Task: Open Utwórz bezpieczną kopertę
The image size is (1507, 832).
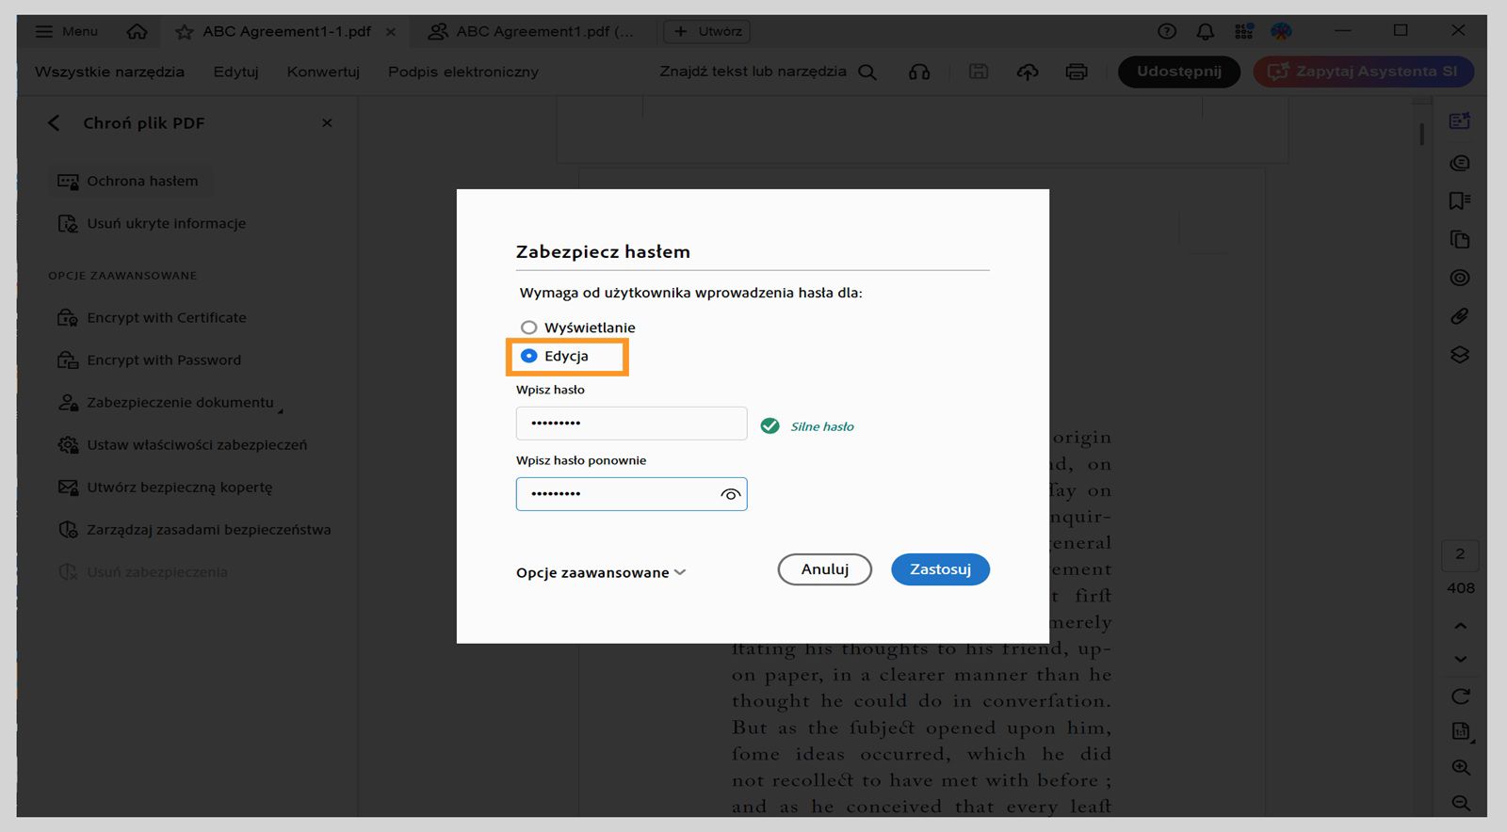Action: pyautogui.click(x=165, y=488)
